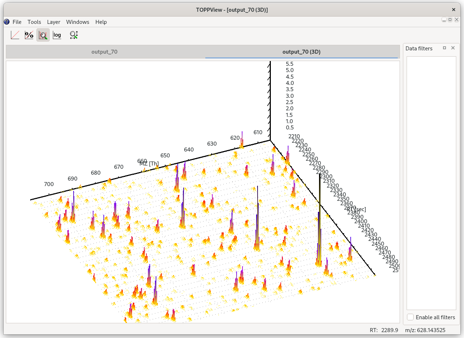Toggle the snap-to-maximum intensity mode
The height and width of the screenshot is (338, 464).
click(43, 35)
